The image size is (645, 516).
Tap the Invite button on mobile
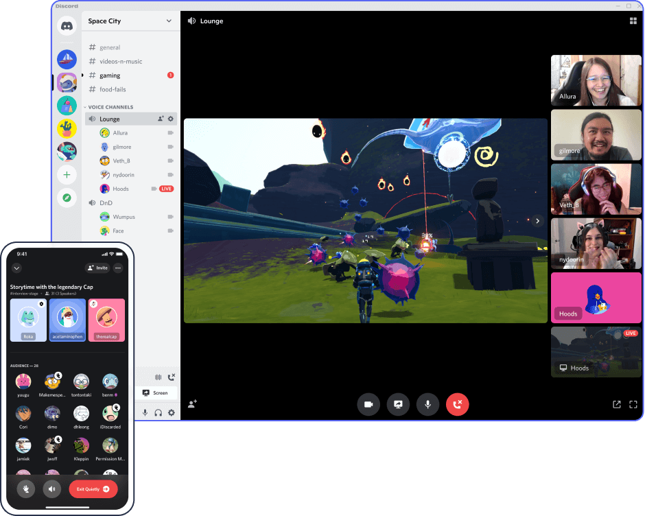point(98,268)
